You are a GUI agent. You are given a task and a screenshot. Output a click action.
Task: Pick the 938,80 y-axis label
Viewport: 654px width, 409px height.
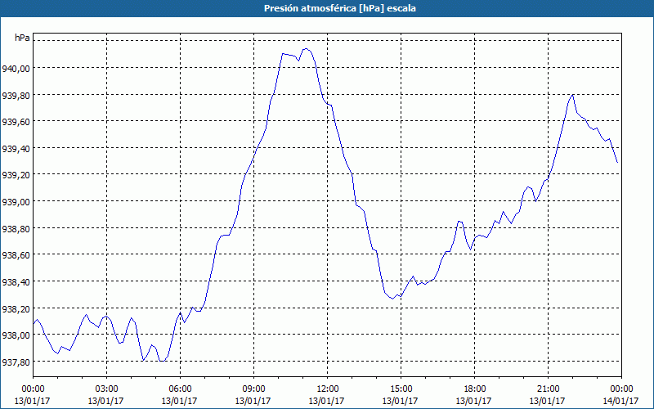point(16,229)
